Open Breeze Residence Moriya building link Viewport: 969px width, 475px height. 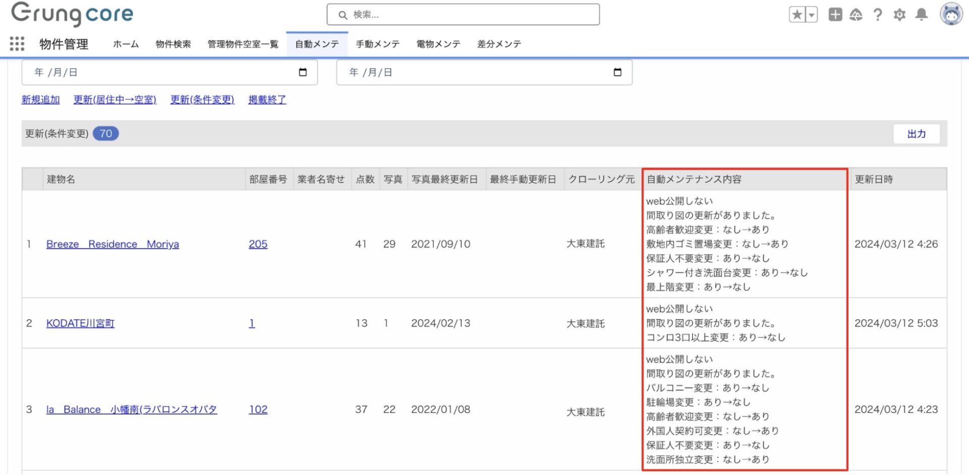113,245
